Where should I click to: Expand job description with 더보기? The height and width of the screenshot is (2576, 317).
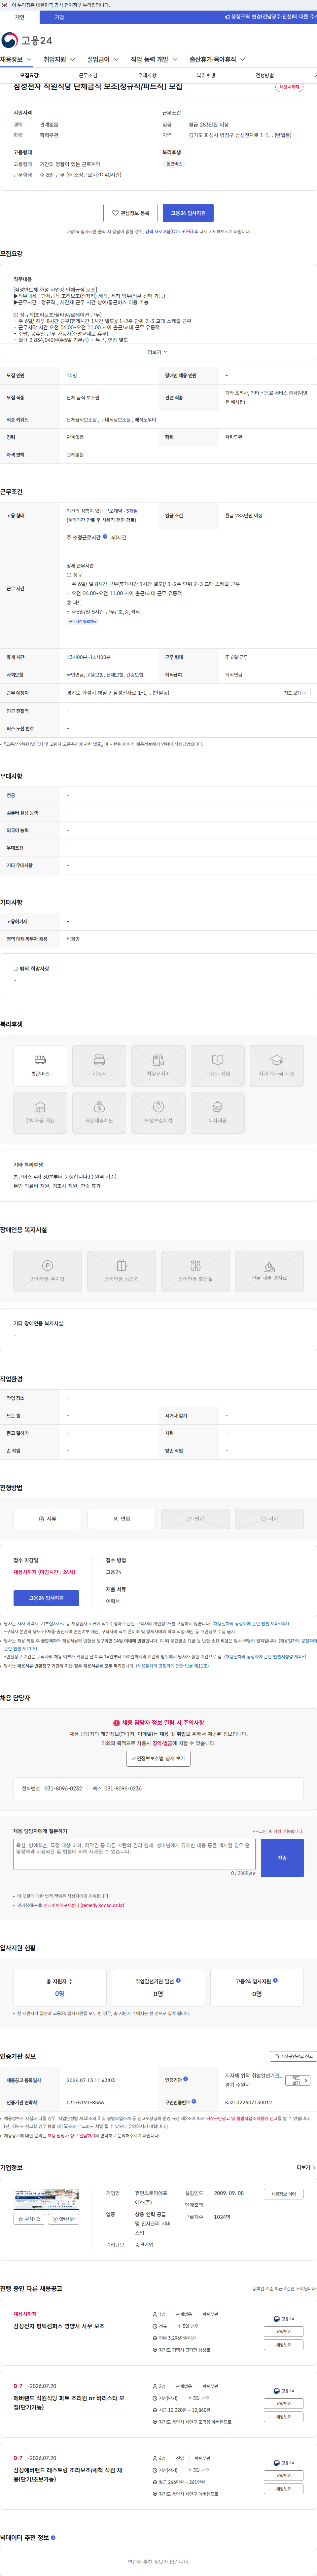157,352
